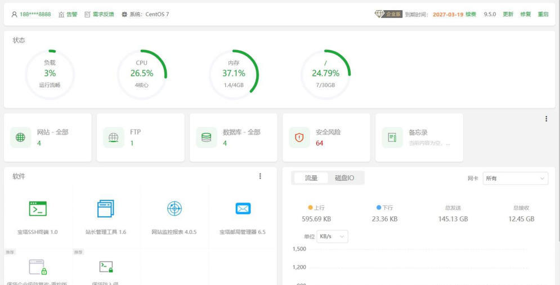Launch the 宝塔邮局管理器 mail icon
This screenshot has height=285, width=560.
[x=243, y=209]
